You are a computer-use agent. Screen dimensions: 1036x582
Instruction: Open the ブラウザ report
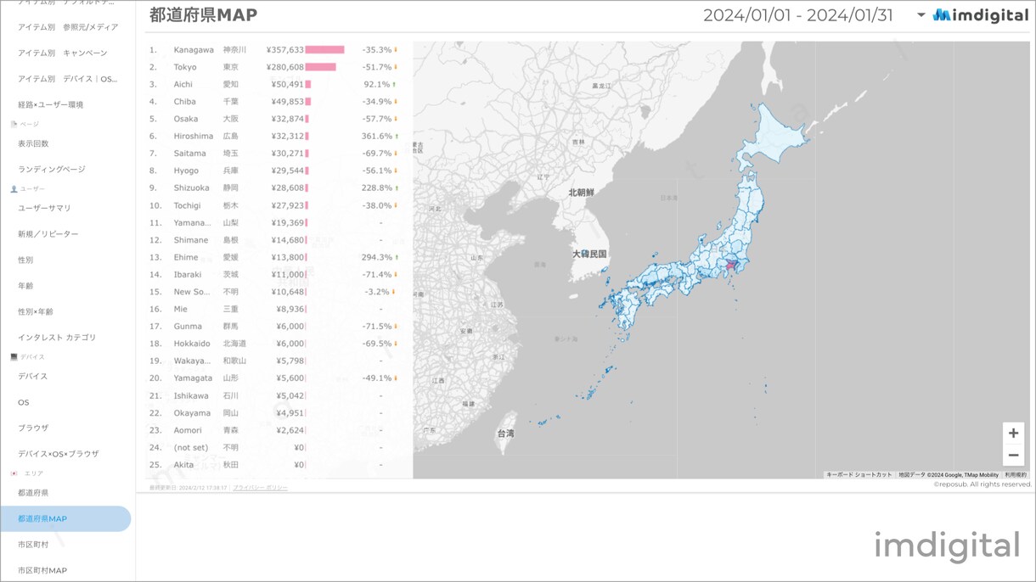(34, 428)
